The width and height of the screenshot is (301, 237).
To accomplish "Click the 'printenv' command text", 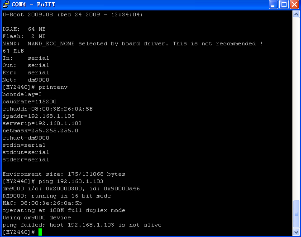I will pyautogui.click(x=53, y=87).
